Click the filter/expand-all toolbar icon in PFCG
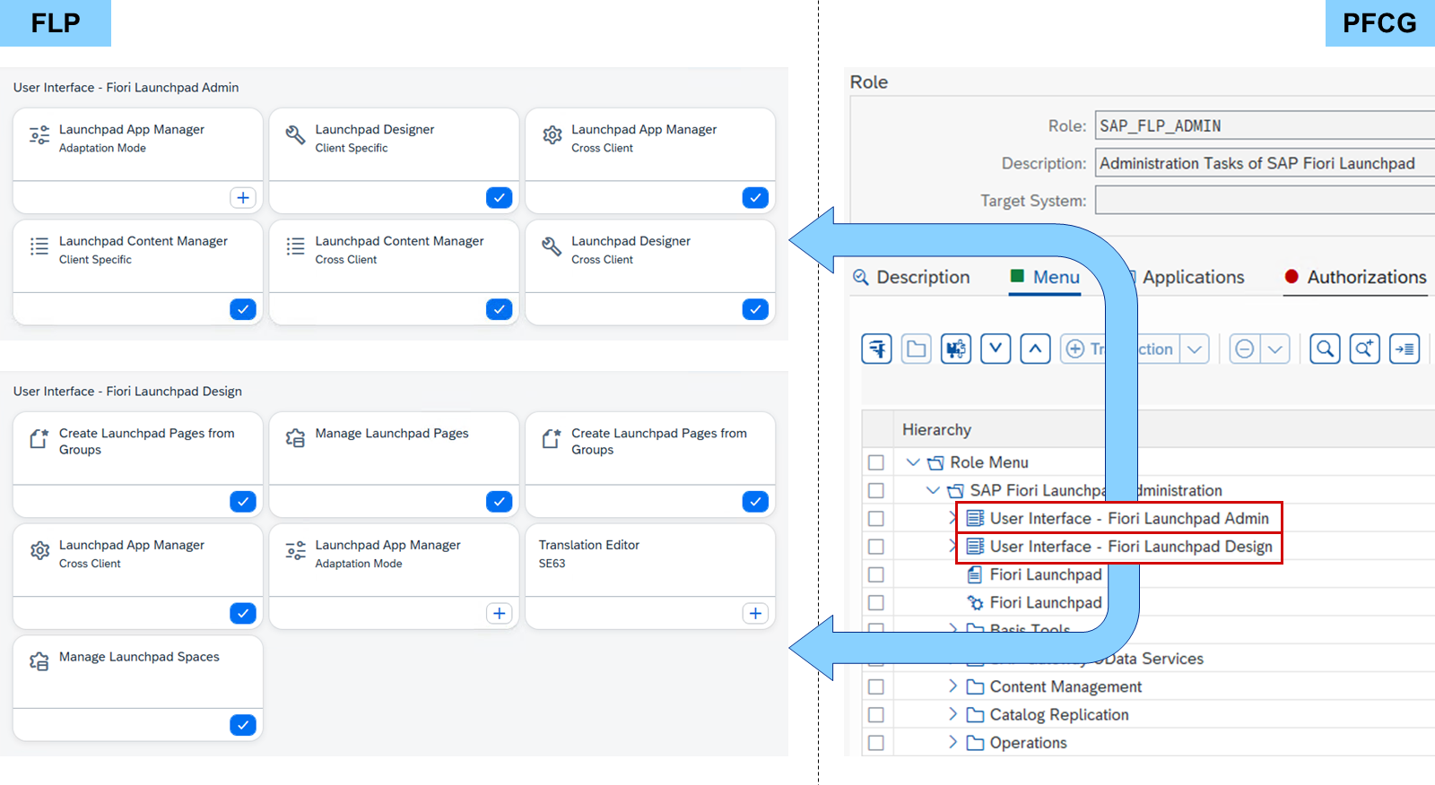 click(877, 349)
